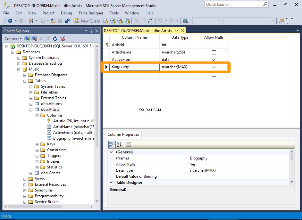Click the Redo arrow icon
302x220 pixels.
[172, 21]
